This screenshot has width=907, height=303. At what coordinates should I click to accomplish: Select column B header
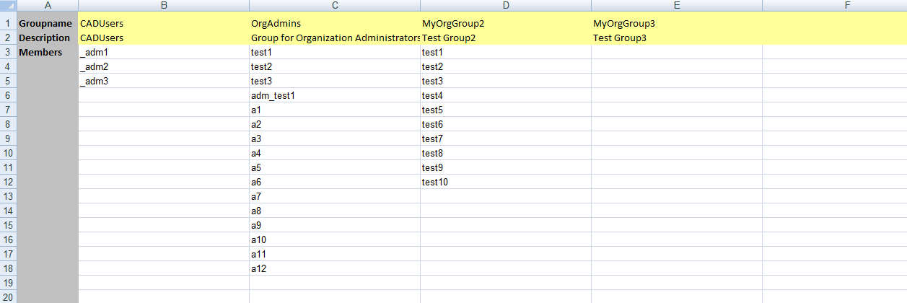164,5
